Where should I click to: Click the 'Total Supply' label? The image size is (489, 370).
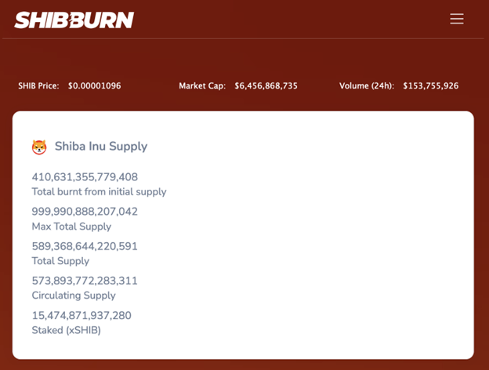tap(60, 261)
